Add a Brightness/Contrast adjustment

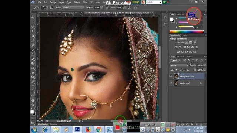178,42
